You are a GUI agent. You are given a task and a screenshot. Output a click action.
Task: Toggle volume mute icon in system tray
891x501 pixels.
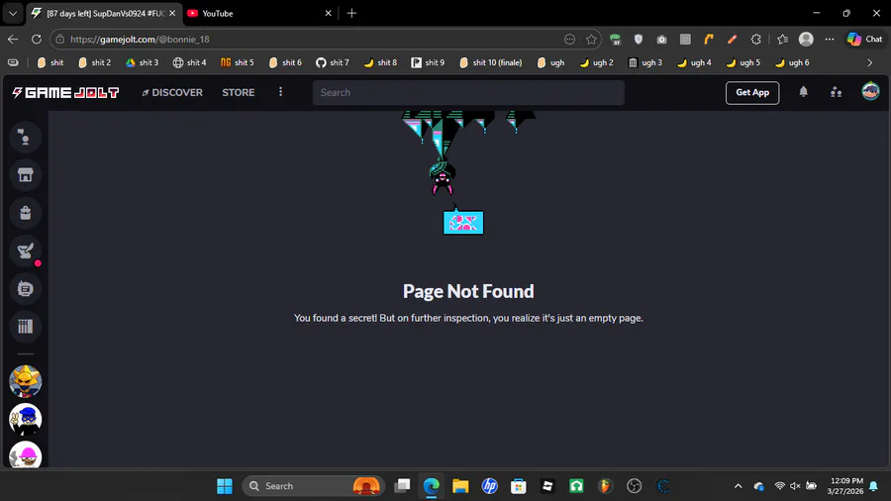(795, 486)
